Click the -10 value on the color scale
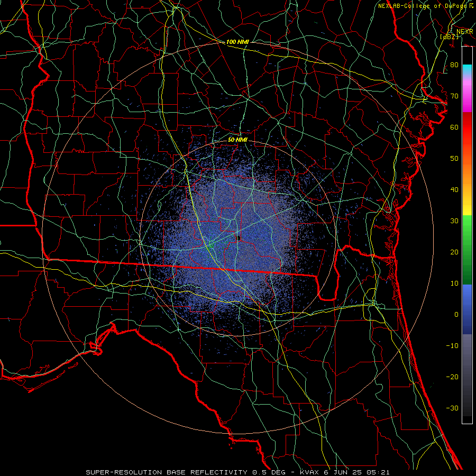This screenshot has width=476, height=476. (452, 346)
